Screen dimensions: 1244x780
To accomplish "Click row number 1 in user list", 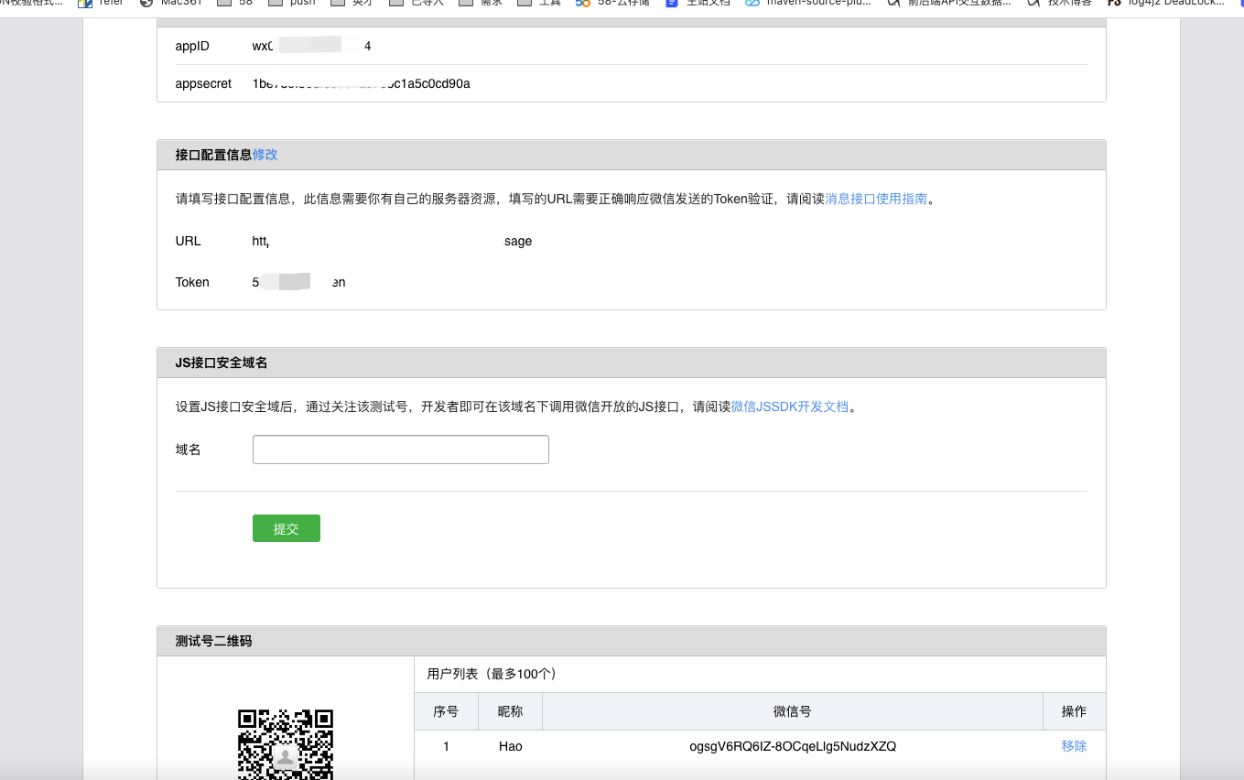I will click(446, 746).
